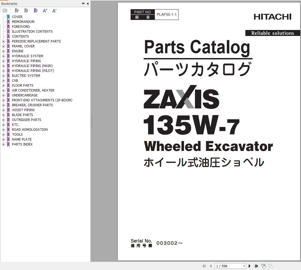Return to previous view using back-view icon

coord(263,266)
